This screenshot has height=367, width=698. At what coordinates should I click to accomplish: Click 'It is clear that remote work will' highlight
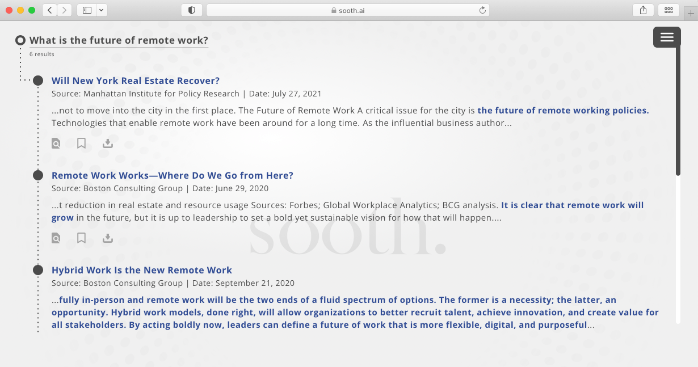coord(573,205)
